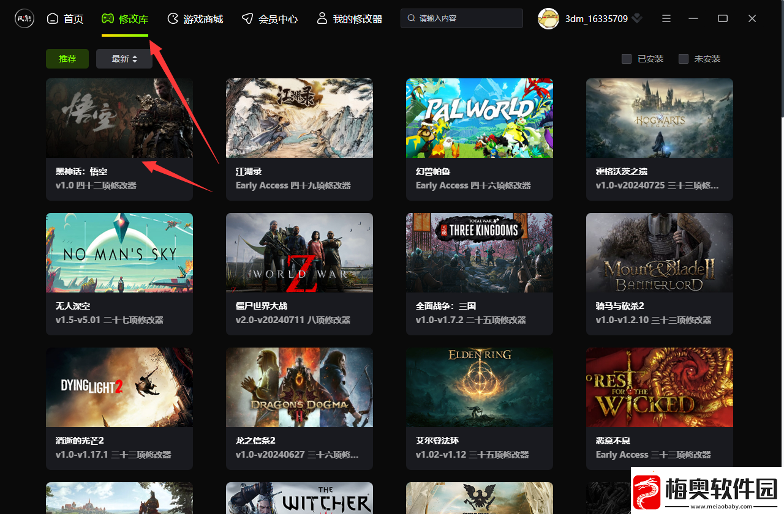
Task: Open the hamburger menu icon
Action: tap(666, 19)
